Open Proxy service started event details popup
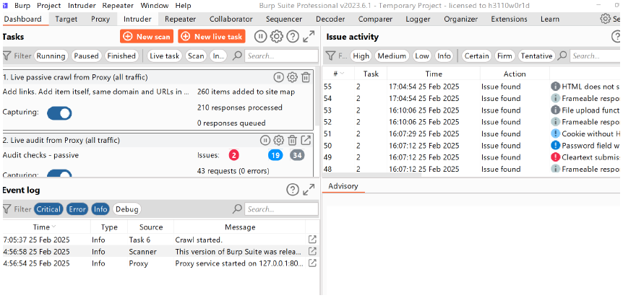The image size is (623, 298). coord(313,263)
